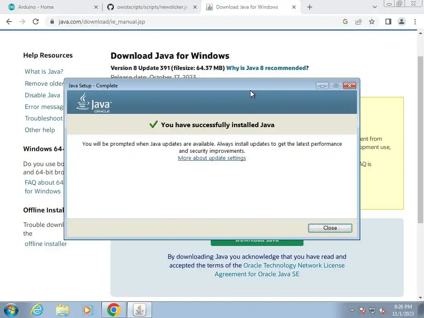Click the muted volume tray icon
Screen dimensions: 424x318
[382, 310]
